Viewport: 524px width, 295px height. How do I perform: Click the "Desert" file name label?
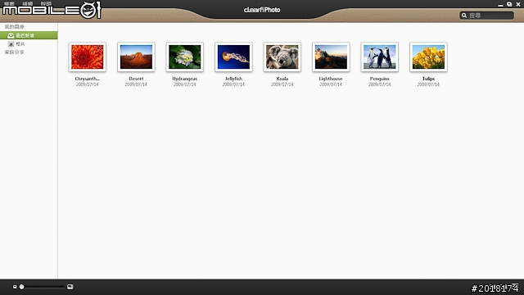(136, 79)
